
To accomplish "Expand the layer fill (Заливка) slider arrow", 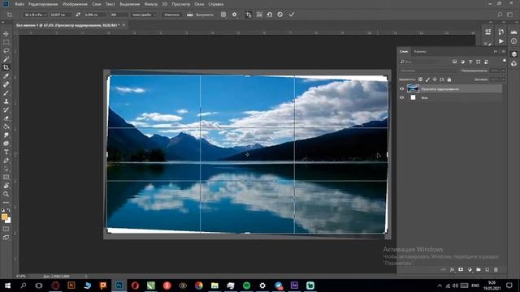I will pyautogui.click(x=504, y=79).
